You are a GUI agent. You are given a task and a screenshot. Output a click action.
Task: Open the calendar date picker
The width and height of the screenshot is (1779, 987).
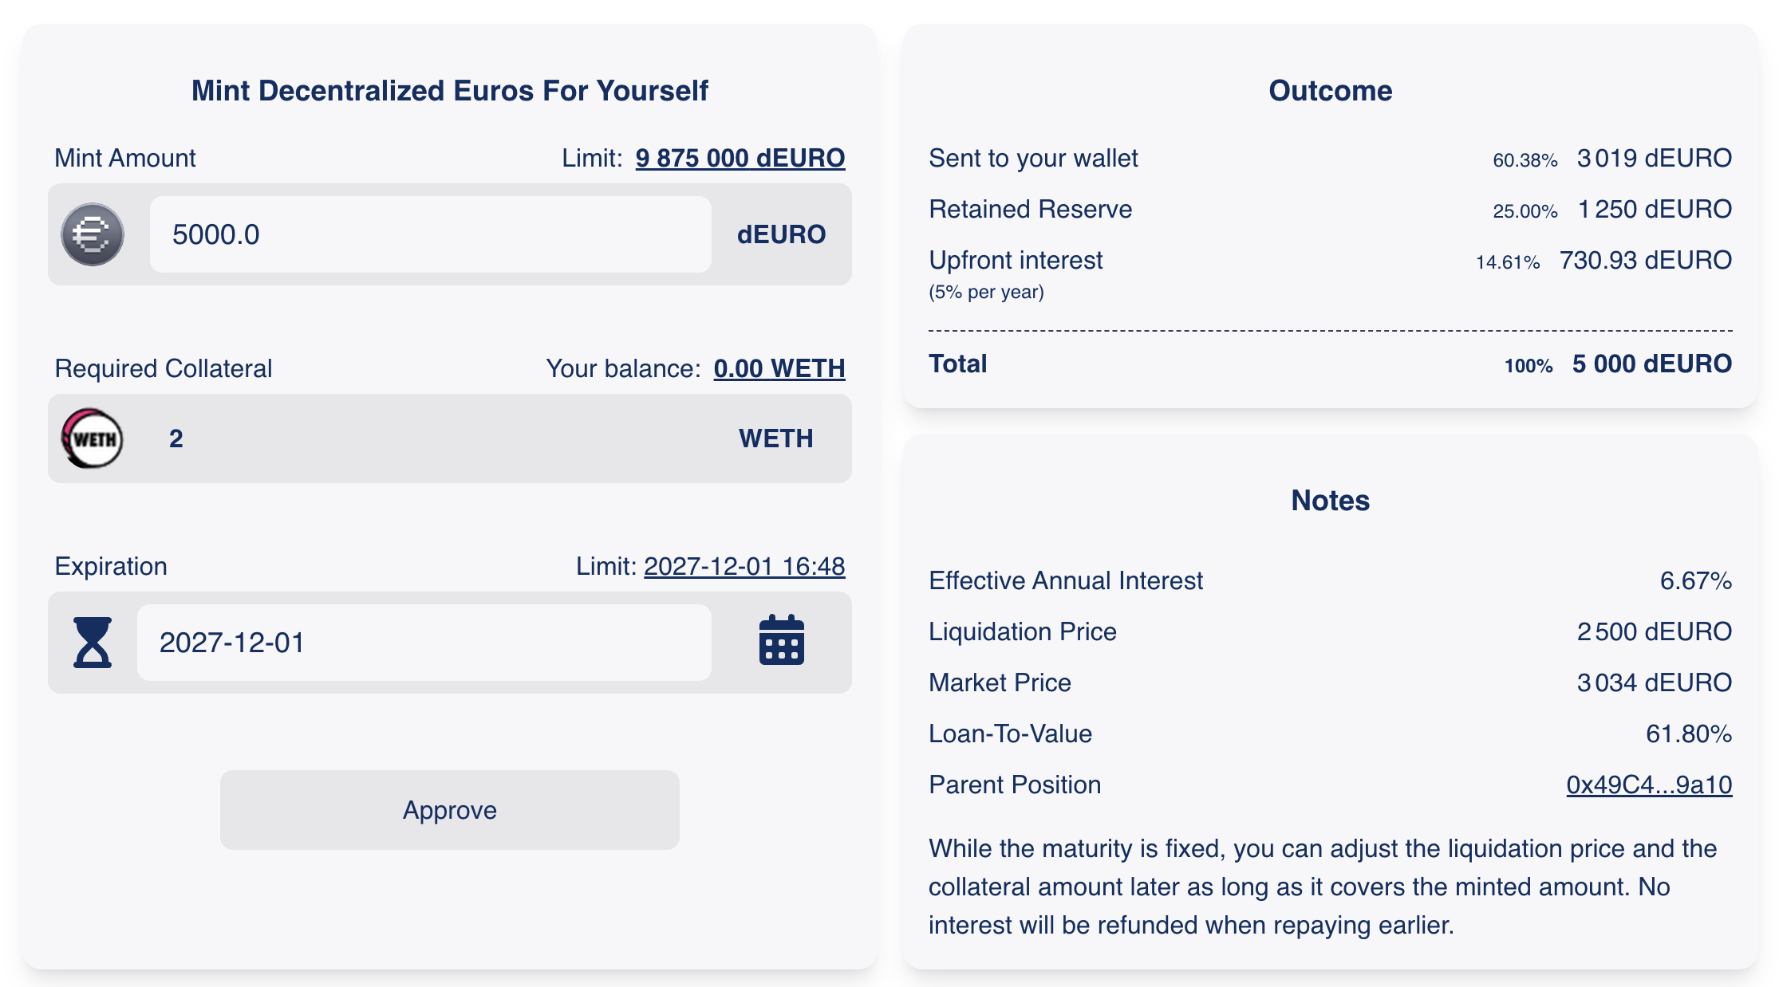pyautogui.click(x=781, y=641)
